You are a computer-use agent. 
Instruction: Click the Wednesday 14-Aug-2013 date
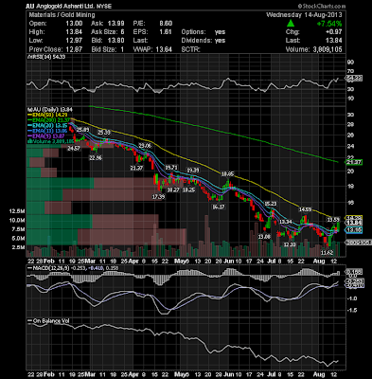[x=304, y=15]
